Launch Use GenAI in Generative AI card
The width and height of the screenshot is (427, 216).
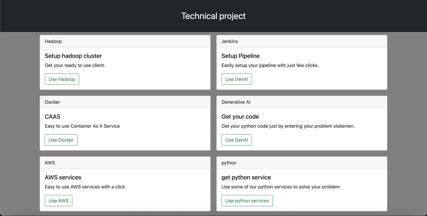pos(237,140)
